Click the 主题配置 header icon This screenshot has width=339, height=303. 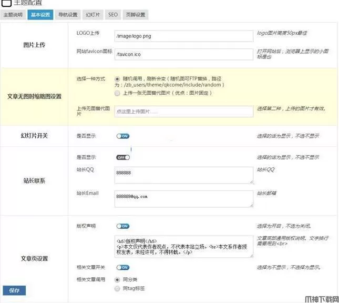coord(6,3)
